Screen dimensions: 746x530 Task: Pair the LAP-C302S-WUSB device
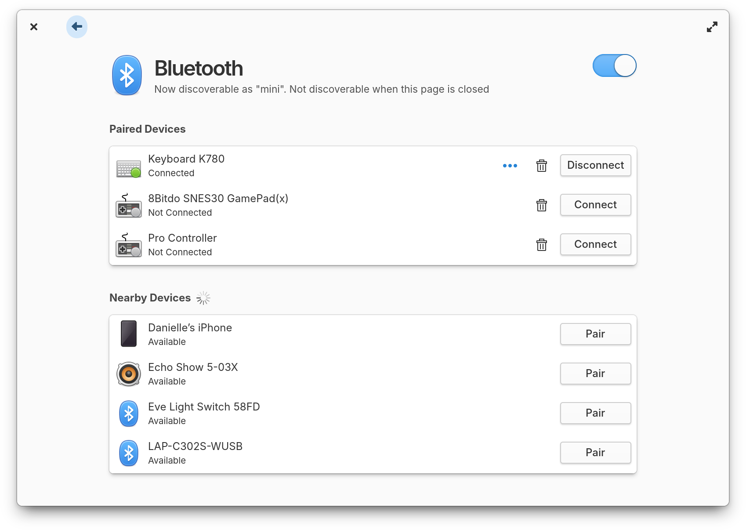pyautogui.click(x=595, y=453)
